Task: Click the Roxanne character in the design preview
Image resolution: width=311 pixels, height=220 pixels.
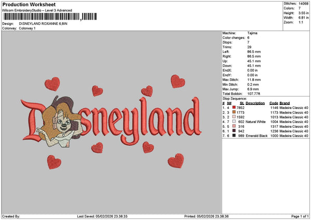Action: point(60,122)
